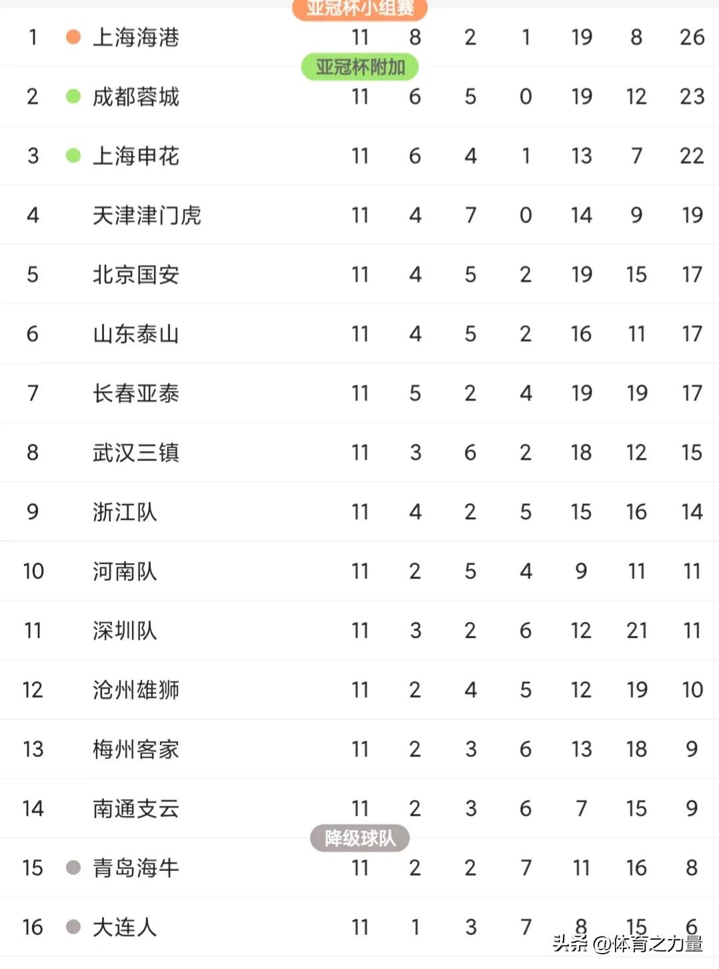Select the 北京国安 team name

(x=136, y=275)
